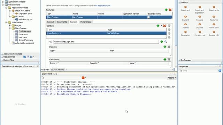This screenshot has height=125, width=223.
Task: Add new content with the green plus in the Content section
Action: point(158,26)
